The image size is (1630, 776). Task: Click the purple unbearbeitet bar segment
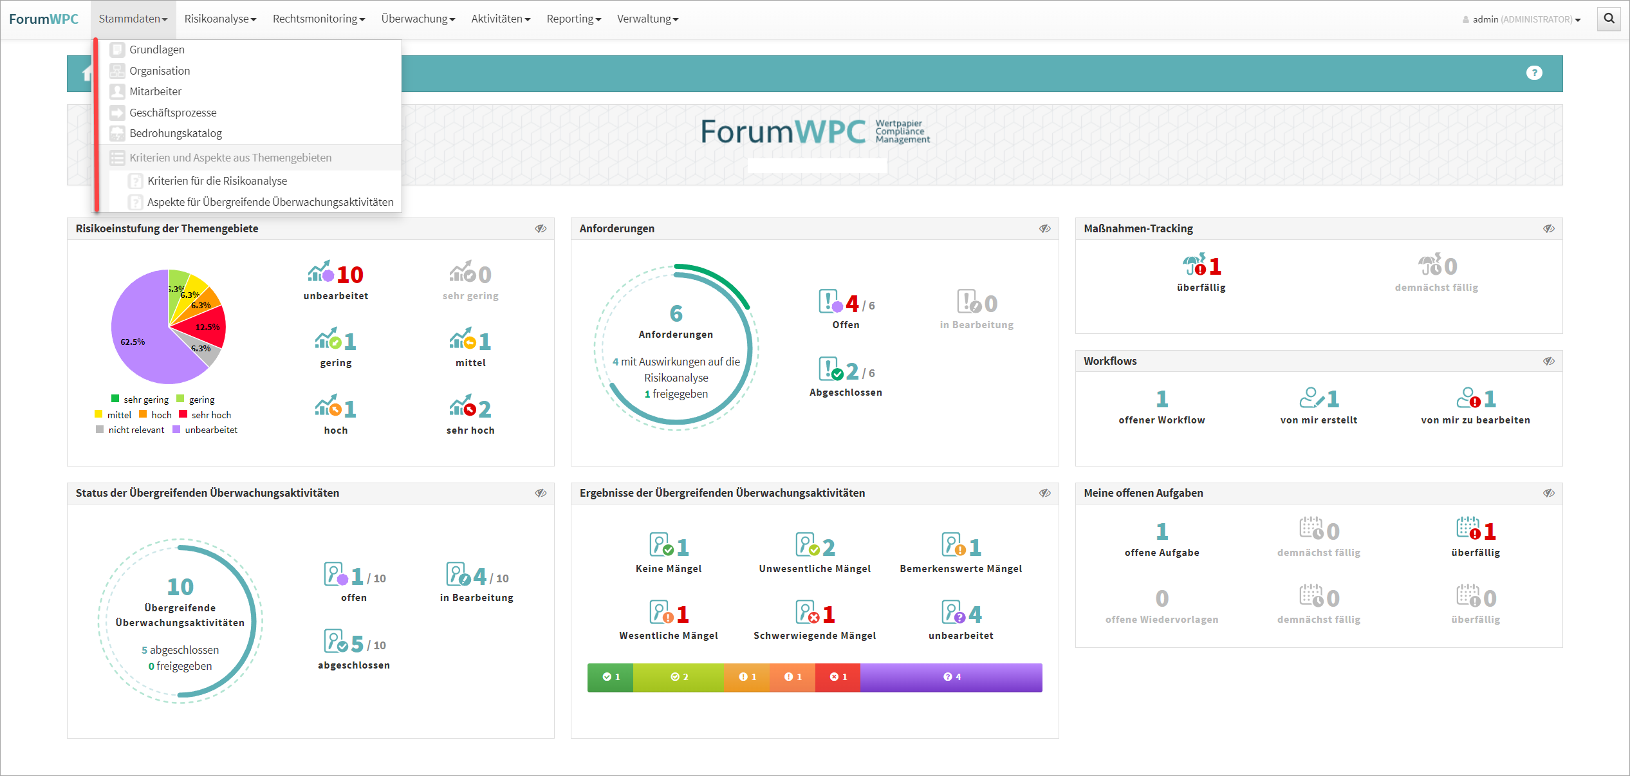click(951, 678)
